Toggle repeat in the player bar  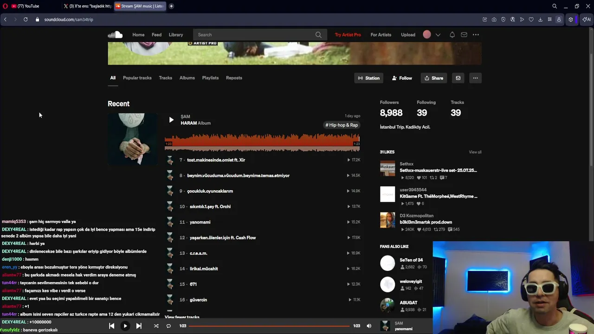tap(168, 326)
